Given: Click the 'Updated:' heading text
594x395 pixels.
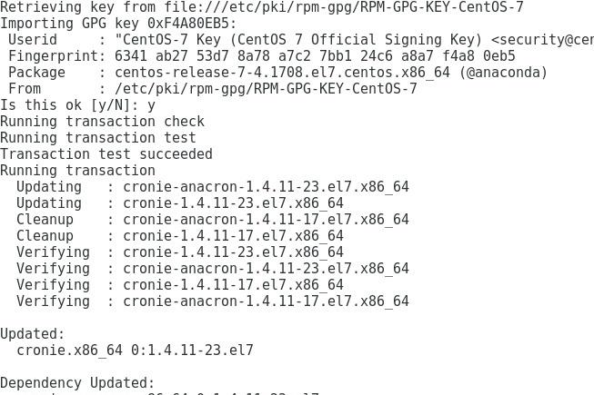Looking at the screenshot, I should [x=33, y=334].
